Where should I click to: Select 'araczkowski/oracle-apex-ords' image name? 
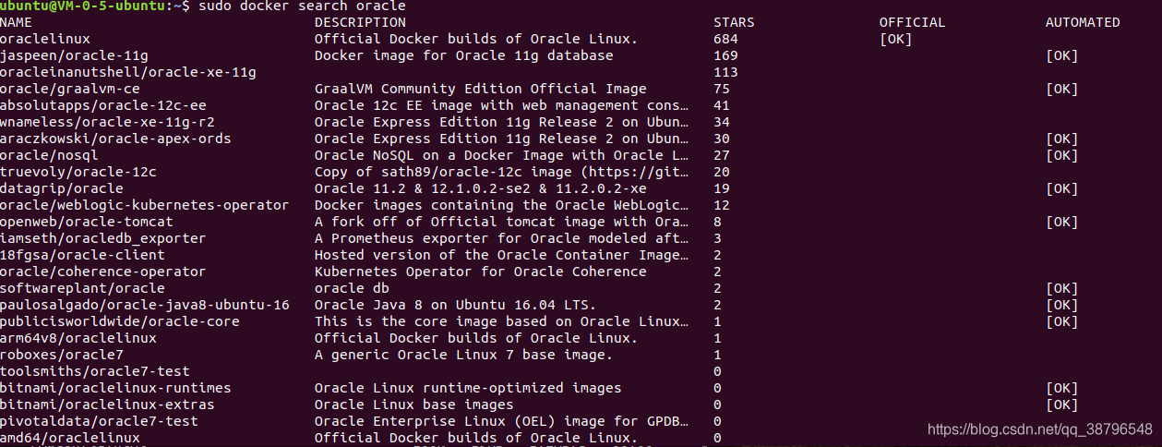tap(115, 139)
